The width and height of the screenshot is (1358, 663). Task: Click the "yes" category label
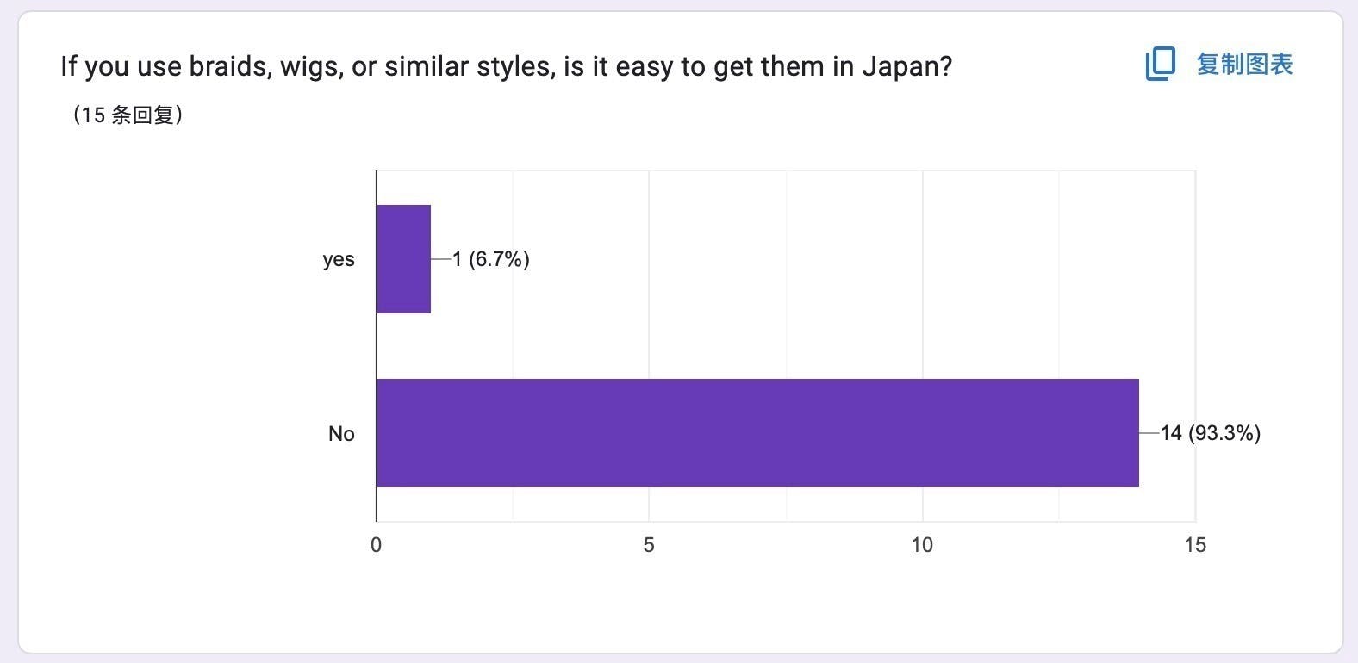339,259
